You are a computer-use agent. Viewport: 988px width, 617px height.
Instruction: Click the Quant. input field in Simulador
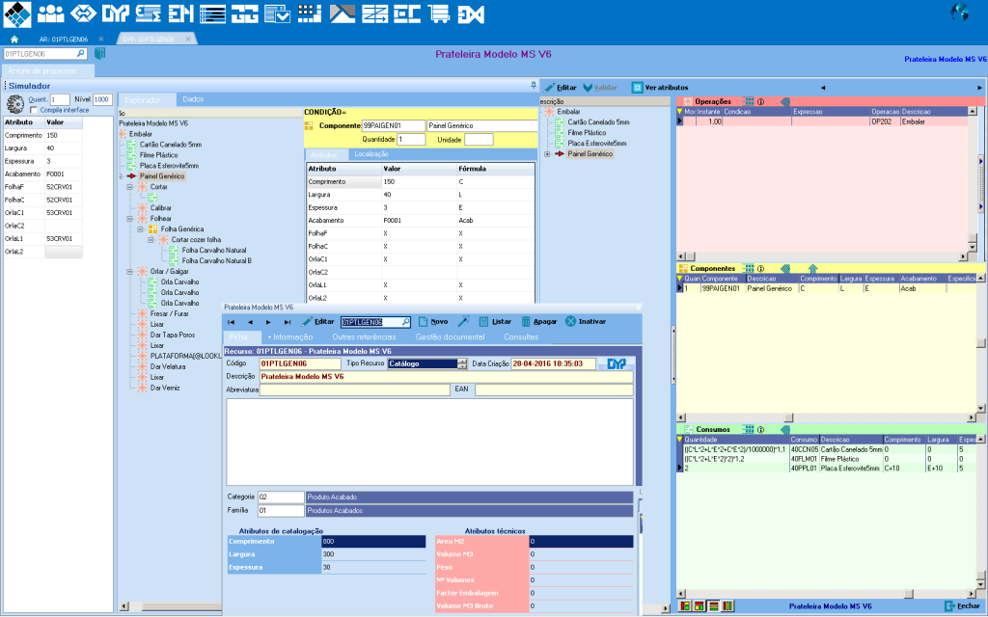(x=59, y=99)
